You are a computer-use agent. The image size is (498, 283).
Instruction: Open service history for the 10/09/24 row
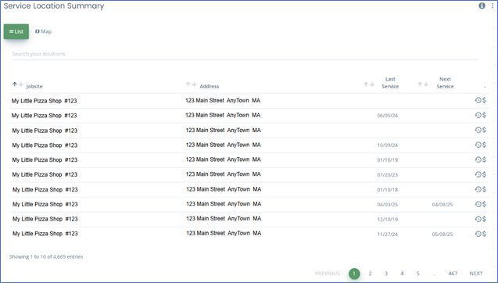point(478,145)
